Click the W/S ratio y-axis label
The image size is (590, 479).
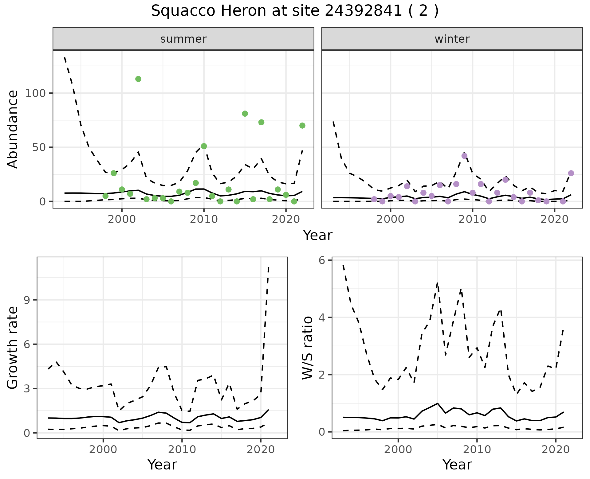(x=308, y=348)
